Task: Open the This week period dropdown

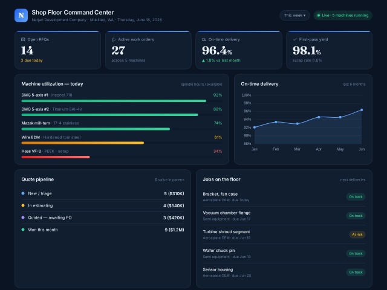Action: click(x=294, y=15)
